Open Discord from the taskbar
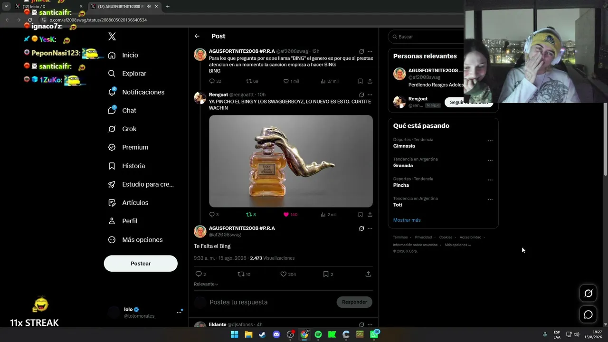Image resolution: width=608 pixels, height=342 pixels. tap(276, 334)
